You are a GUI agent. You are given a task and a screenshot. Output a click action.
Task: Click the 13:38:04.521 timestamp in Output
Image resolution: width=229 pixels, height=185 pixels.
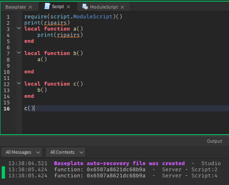coord(28,164)
